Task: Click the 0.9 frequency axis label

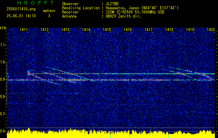Action: [x=3, y=79]
